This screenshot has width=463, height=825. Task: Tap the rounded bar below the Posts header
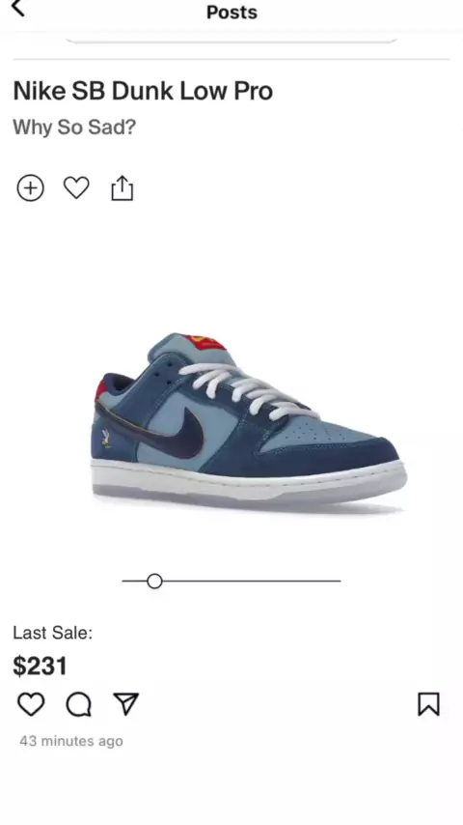click(231, 40)
